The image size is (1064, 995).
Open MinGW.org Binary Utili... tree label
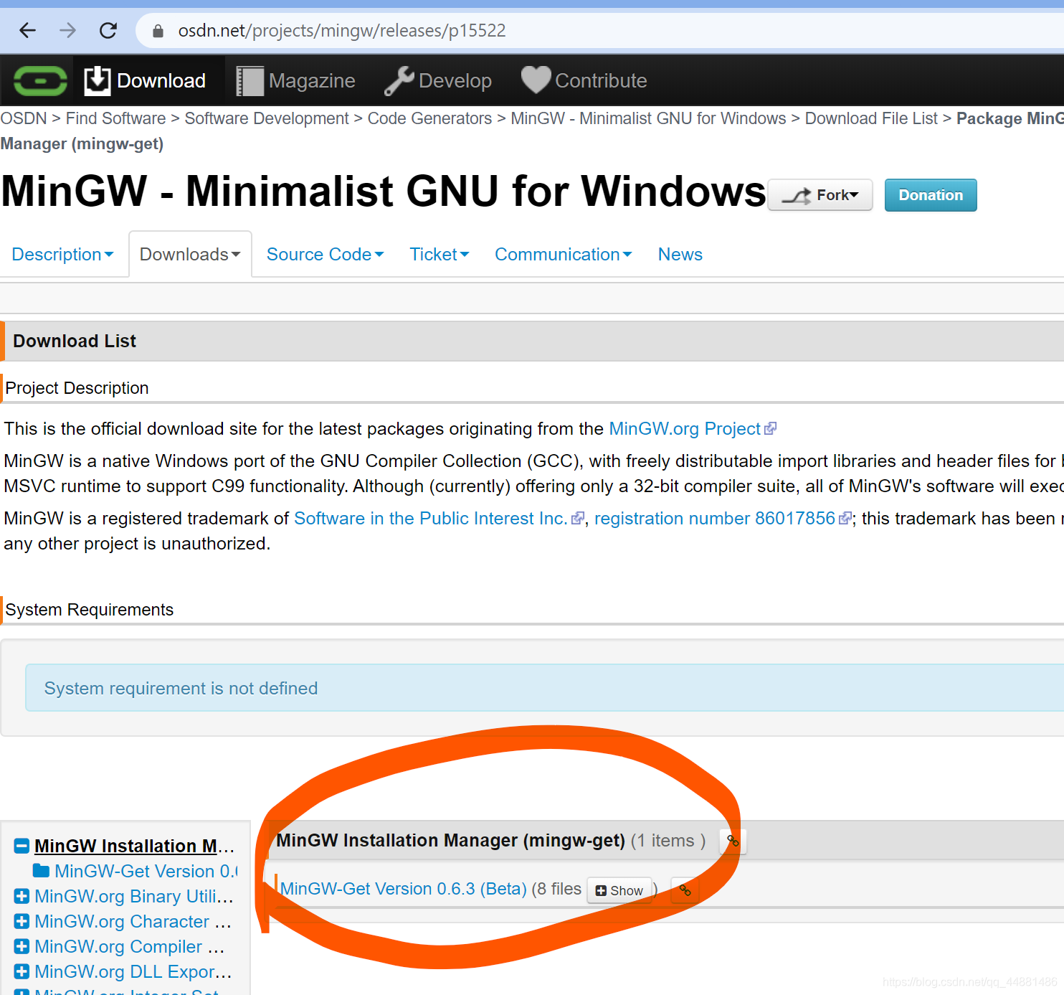coord(134,896)
